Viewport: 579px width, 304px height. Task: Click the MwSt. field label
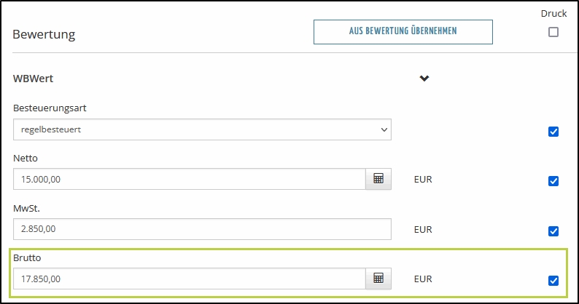pyautogui.click(x=28, y=207)
